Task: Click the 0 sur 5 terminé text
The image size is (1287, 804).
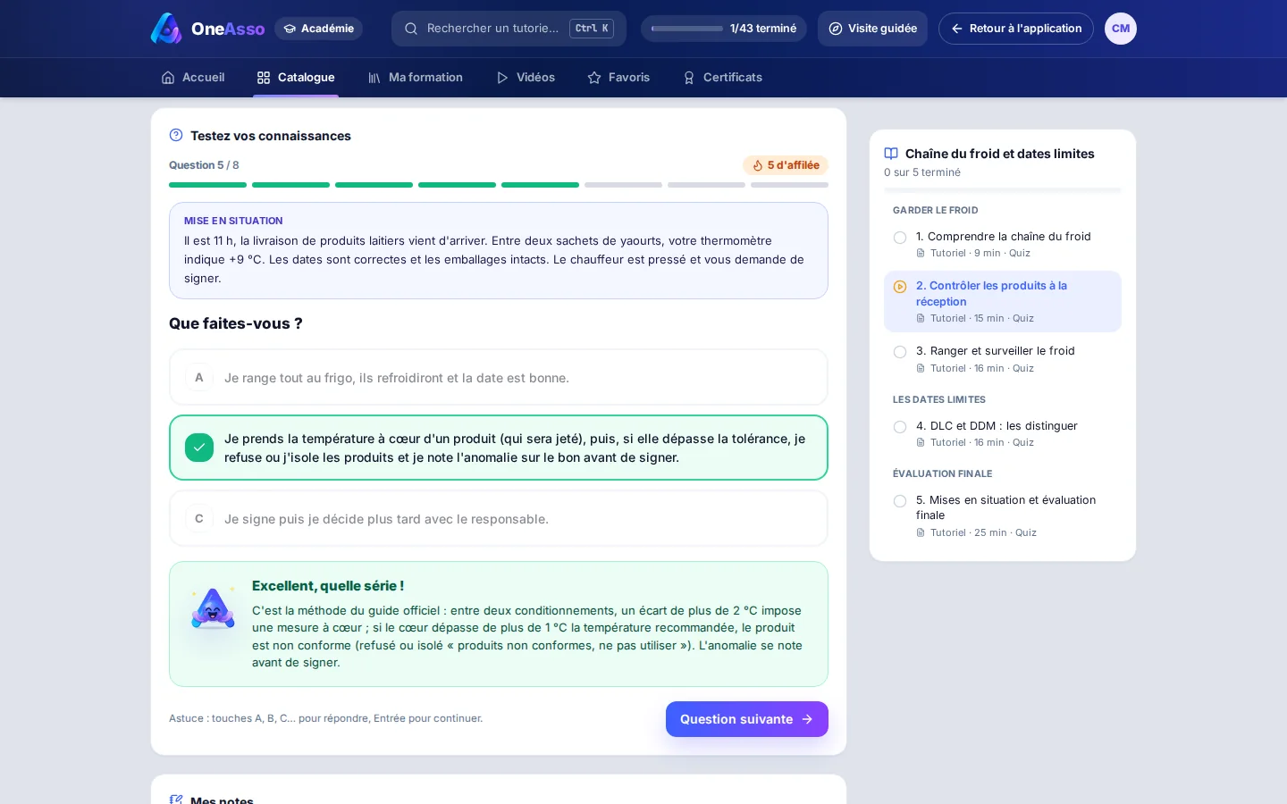Action: 922,172
